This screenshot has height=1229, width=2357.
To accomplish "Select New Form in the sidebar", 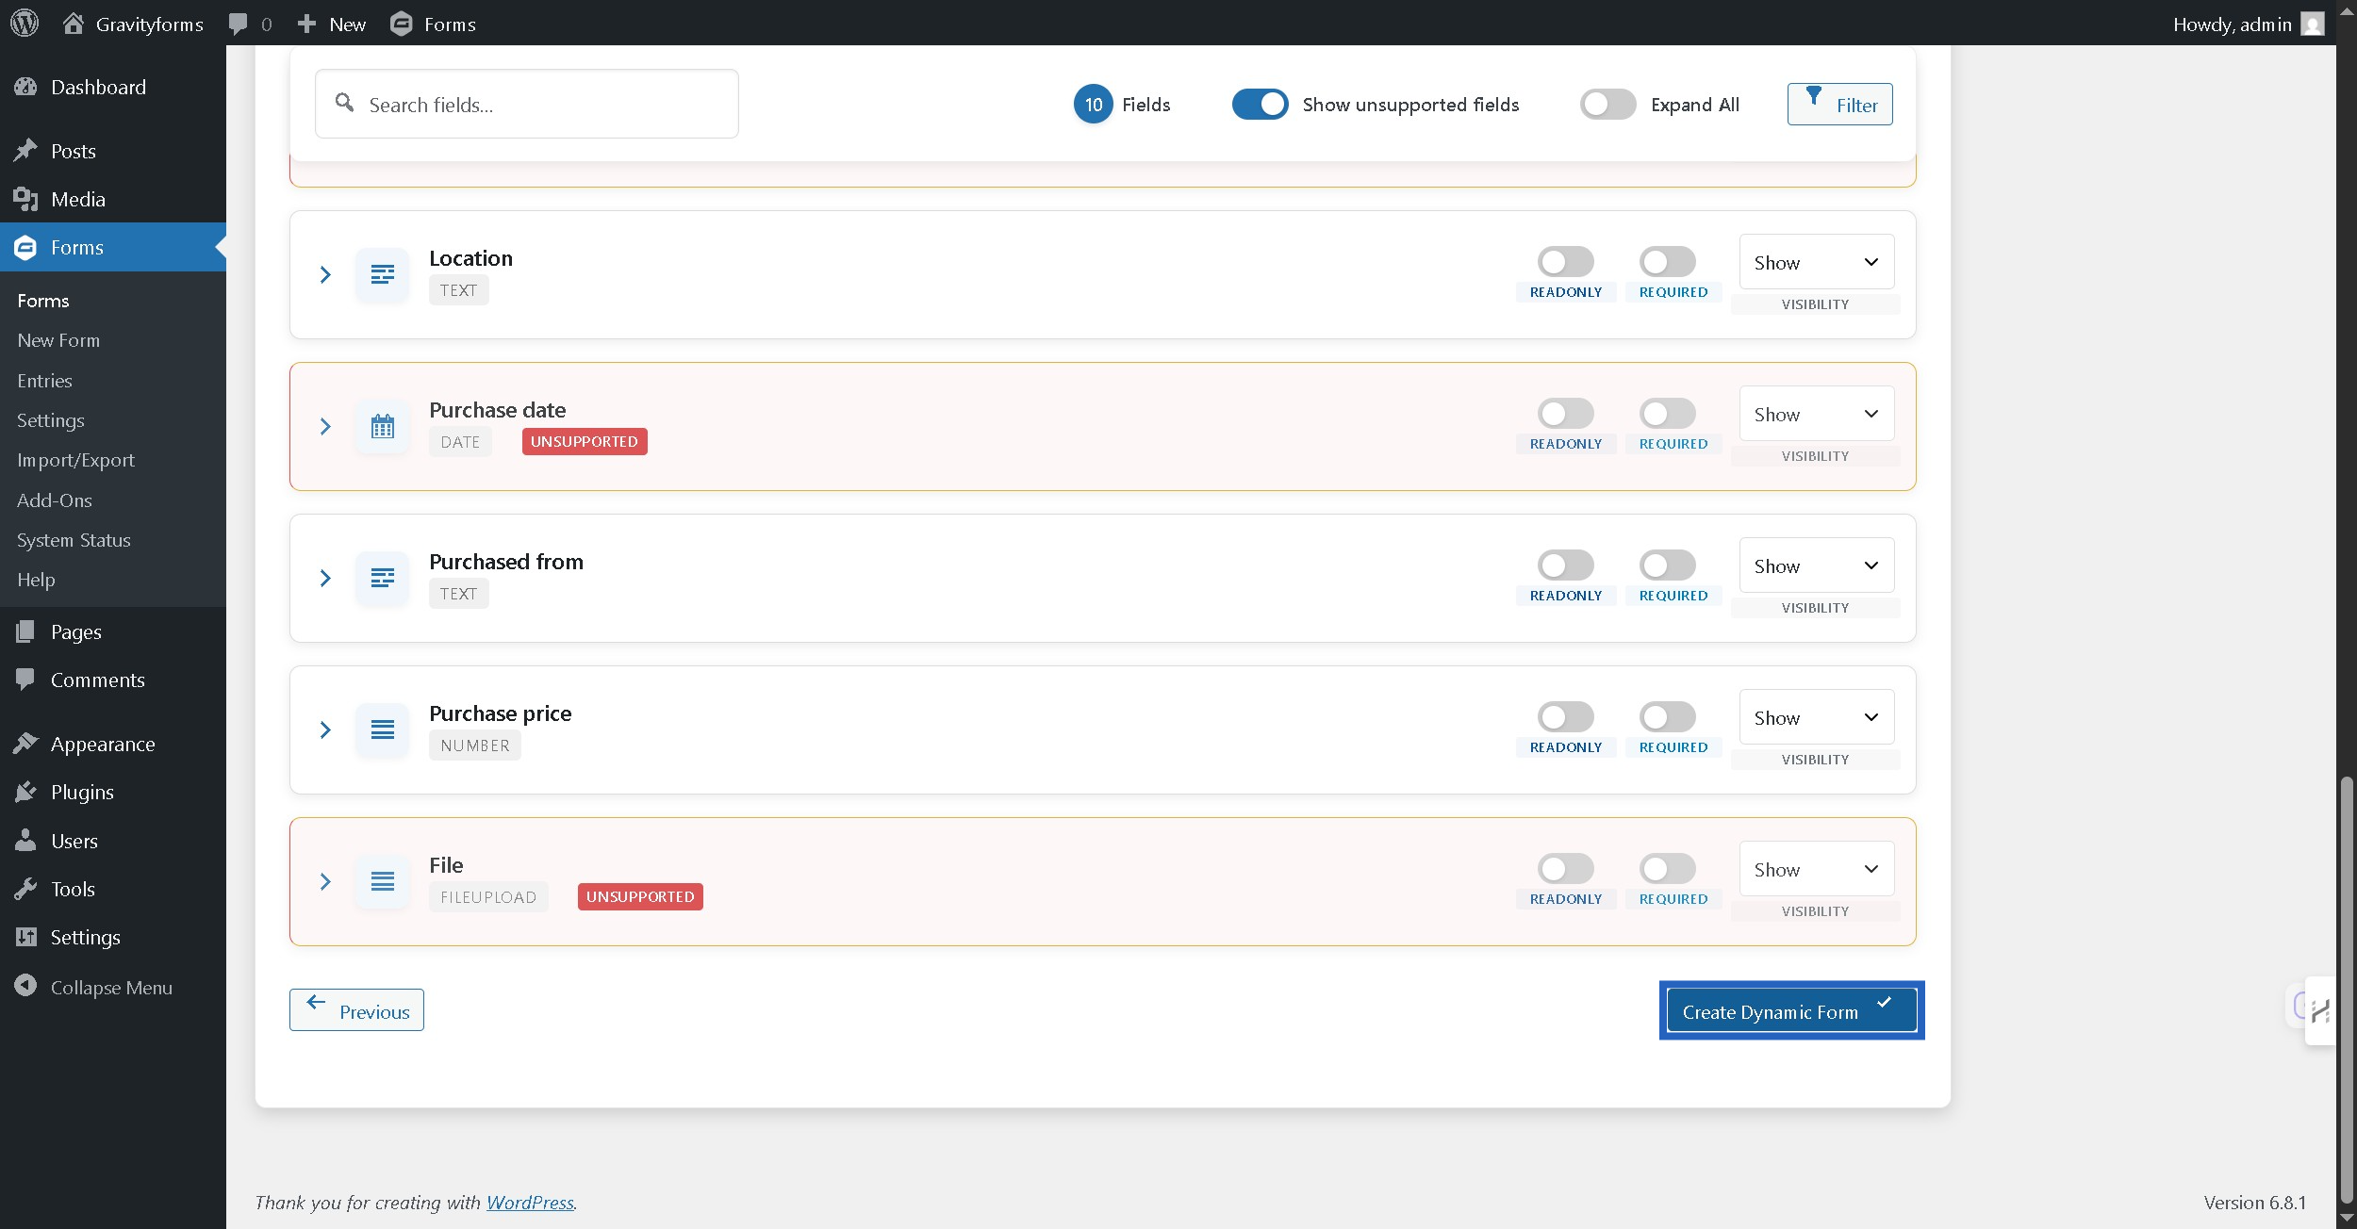I will pyautogui.click(x=58, y=340).
